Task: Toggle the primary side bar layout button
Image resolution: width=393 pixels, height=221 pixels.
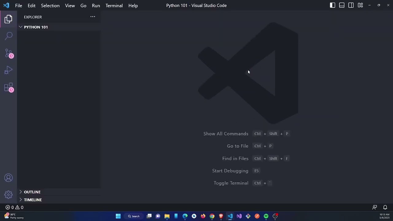Action: [333, 5]
